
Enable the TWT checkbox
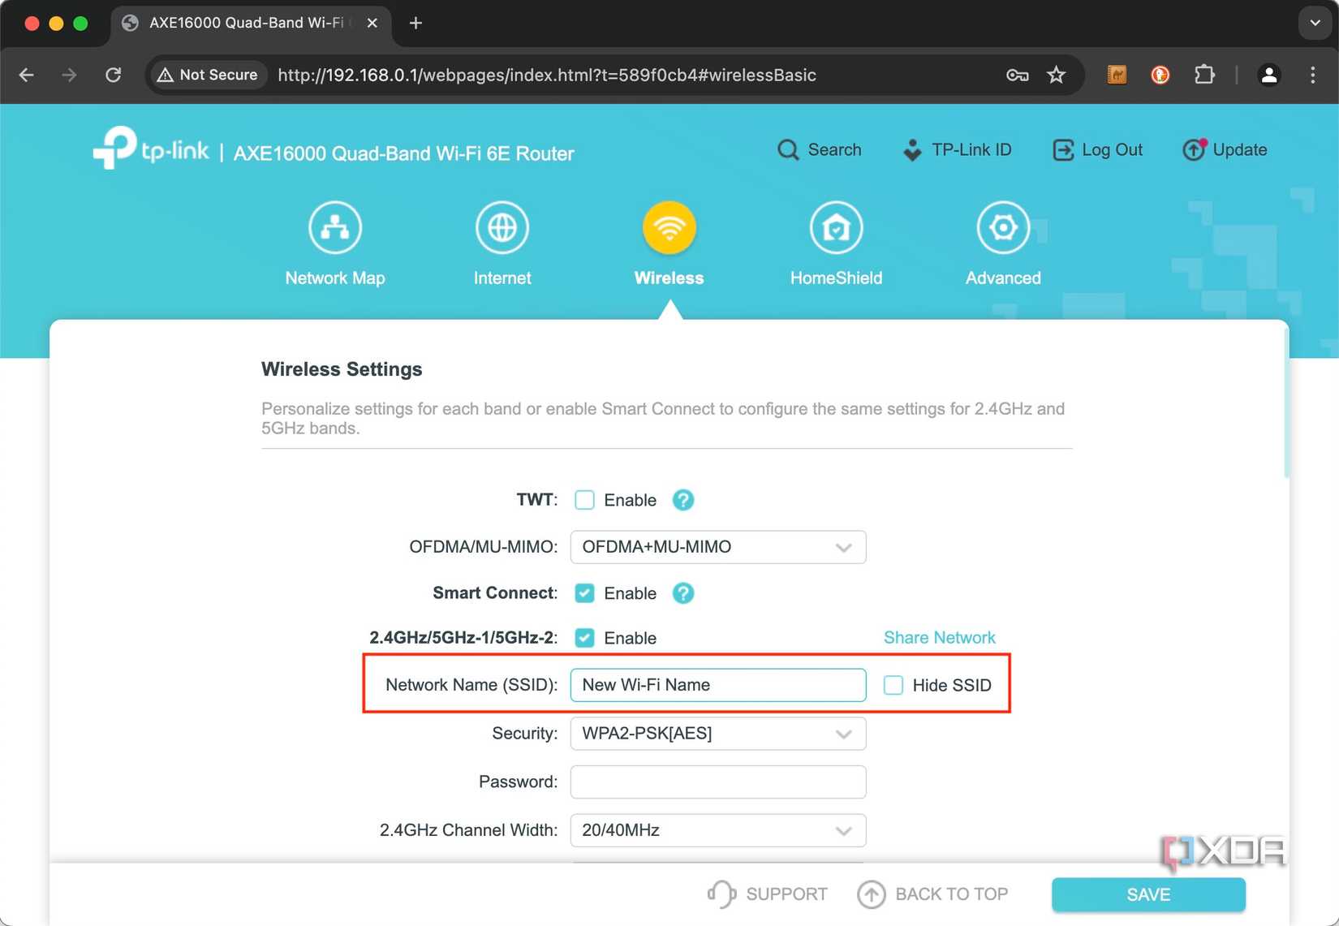click(584, 500)
